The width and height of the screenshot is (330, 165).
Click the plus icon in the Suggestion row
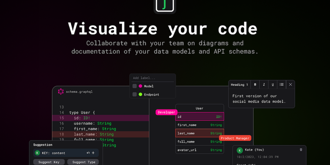[x=93, y=153]
